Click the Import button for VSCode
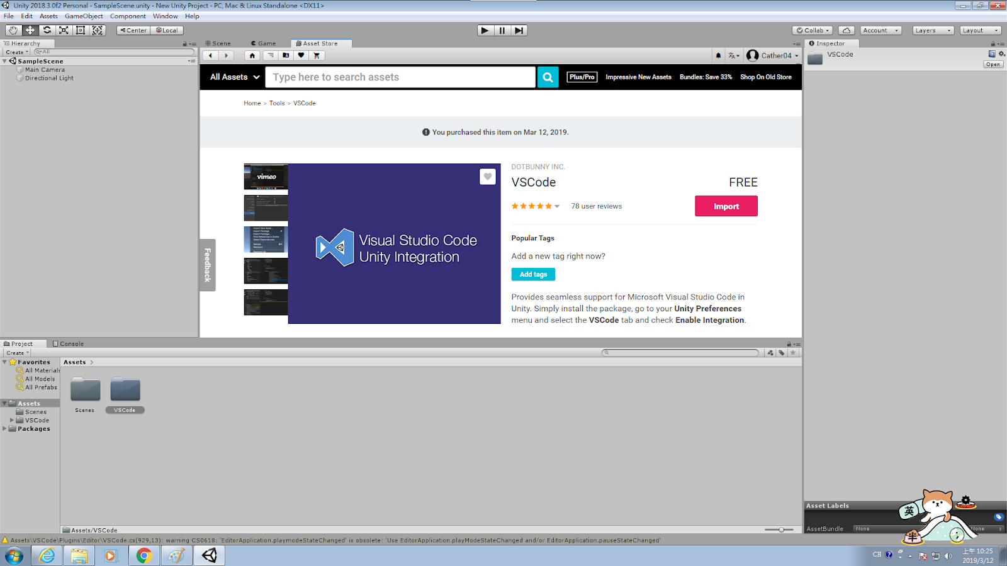The image size is (1007, 566). (726, 206)
